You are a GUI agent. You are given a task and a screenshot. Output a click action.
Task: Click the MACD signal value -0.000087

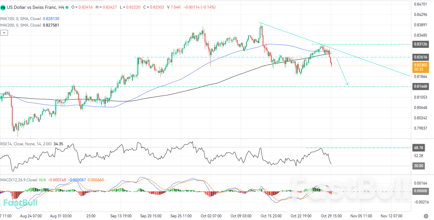(x=77, y=180)
